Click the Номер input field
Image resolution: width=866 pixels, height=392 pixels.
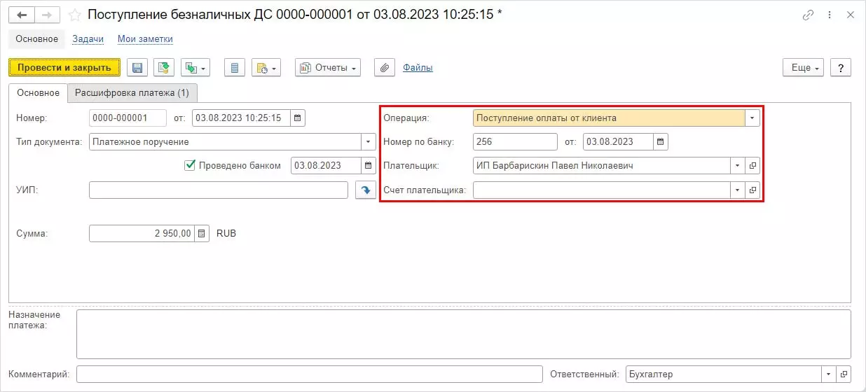[x=128, y=118]
